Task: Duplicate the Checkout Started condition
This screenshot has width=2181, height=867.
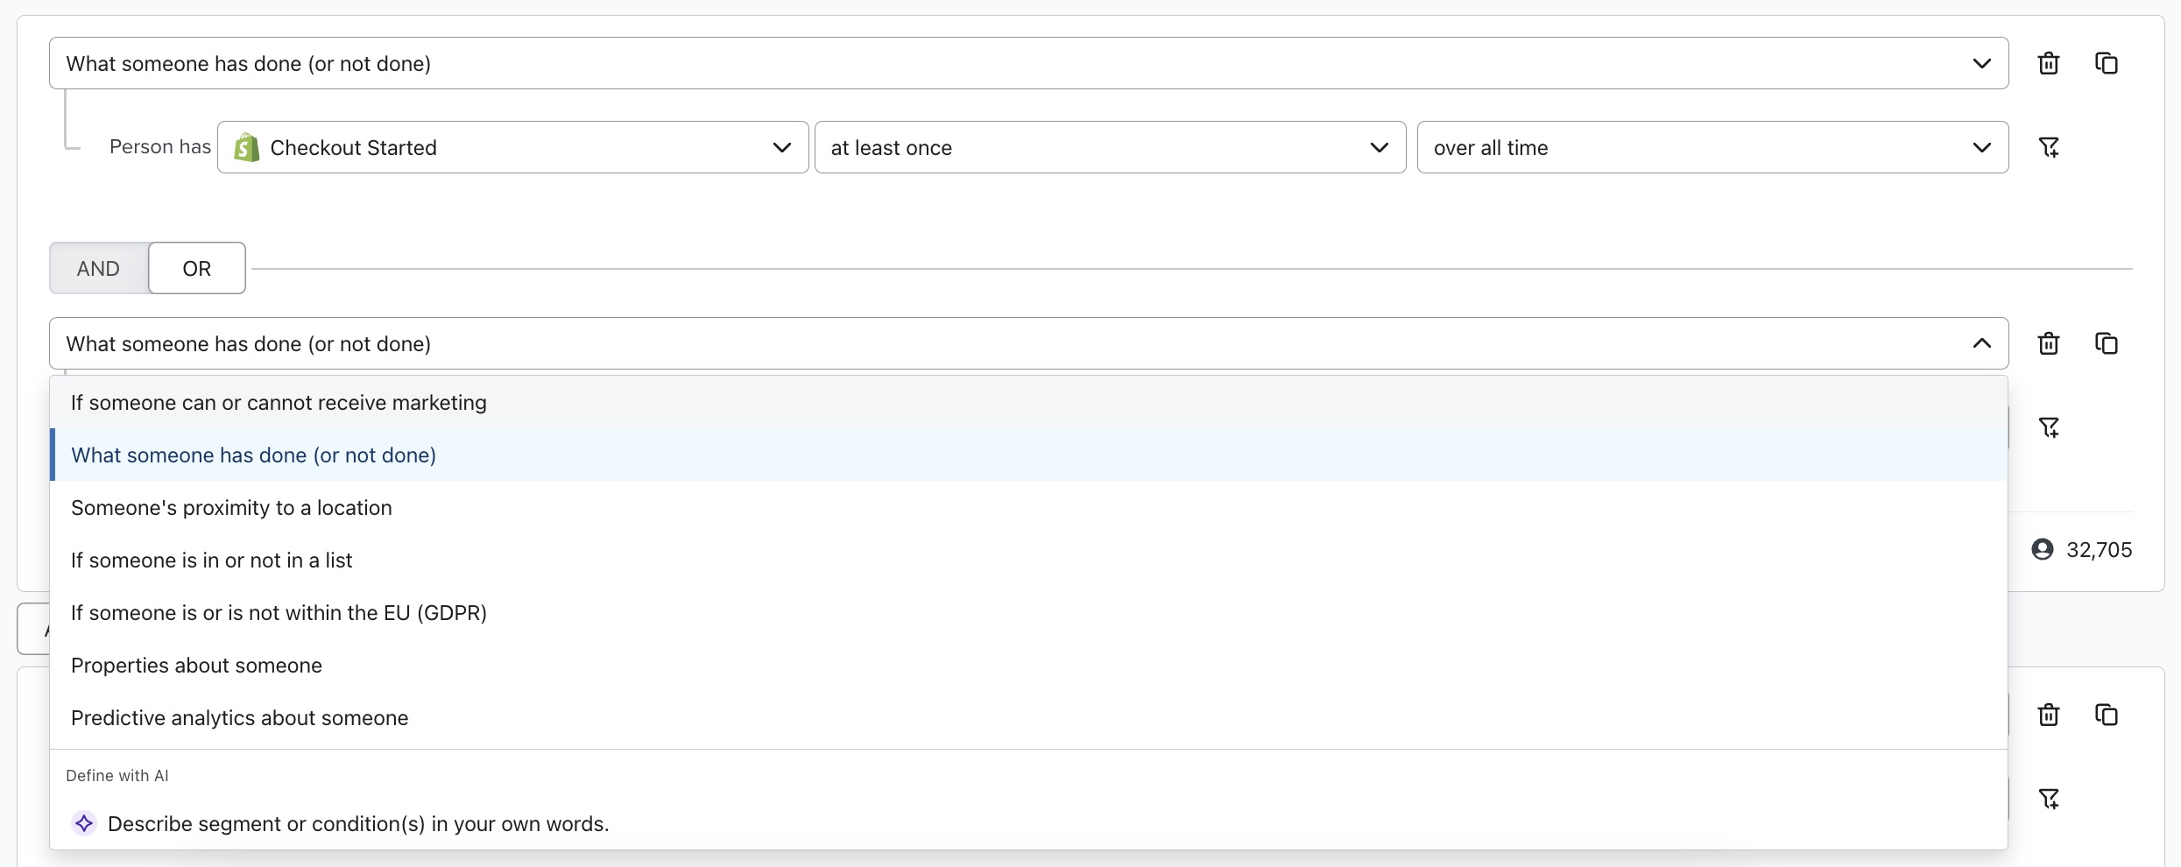Action: pyautogui.click(x=2106, y=63)
